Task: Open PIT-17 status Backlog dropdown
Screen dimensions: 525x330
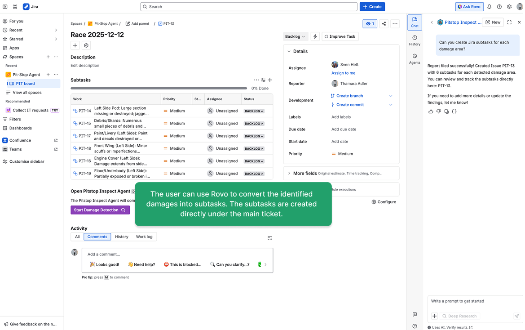Action: coord(254,136)
